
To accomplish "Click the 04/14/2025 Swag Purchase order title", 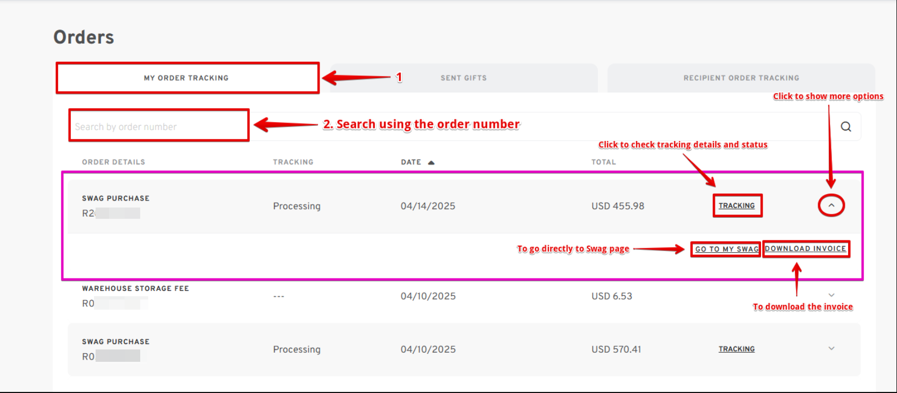I will tap(115, 198).
